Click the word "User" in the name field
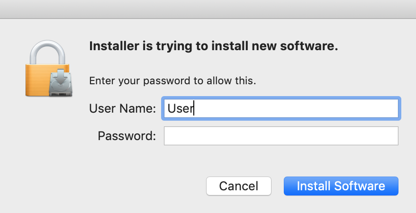 pyautogui.click(x=180, y=109)
